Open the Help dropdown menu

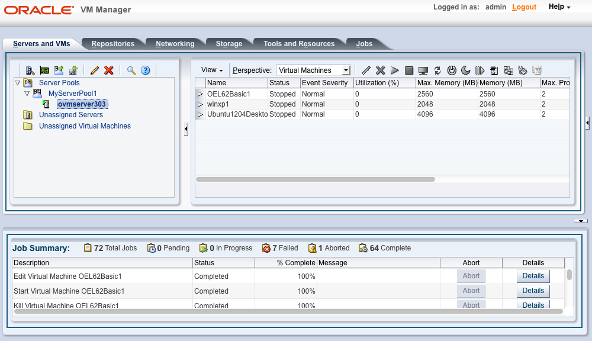click(x=559, y=7)
